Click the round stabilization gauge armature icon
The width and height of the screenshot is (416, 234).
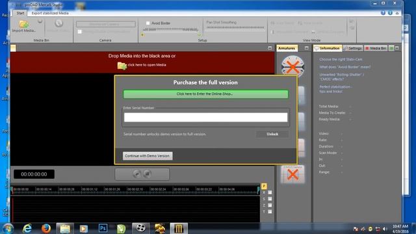(x=292, y=66)
